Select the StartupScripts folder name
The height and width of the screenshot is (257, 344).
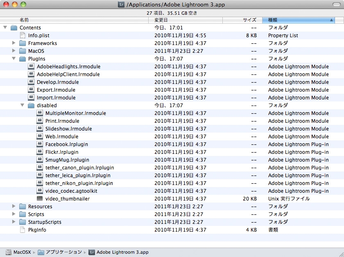tap(45, 222)
